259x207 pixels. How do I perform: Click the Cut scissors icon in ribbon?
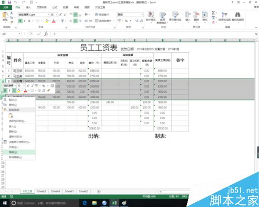click(11, 13)
